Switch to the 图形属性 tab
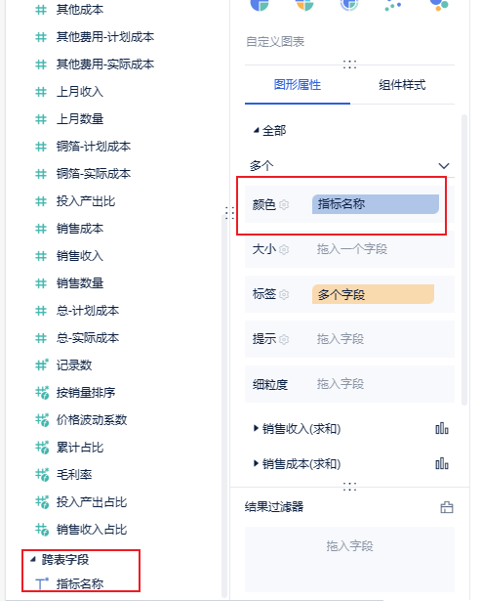The width and height of the screenshot is (482, 601). pyautogui.click(x=298, y=85)
